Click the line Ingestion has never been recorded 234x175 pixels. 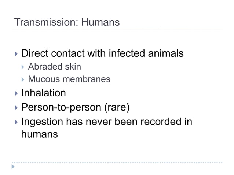[106, 122]
